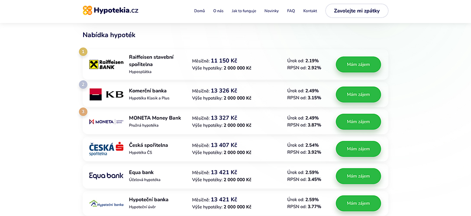The image size is (471, 216).
Task: Open Jak to funguje page
Action: coord(244,11)
